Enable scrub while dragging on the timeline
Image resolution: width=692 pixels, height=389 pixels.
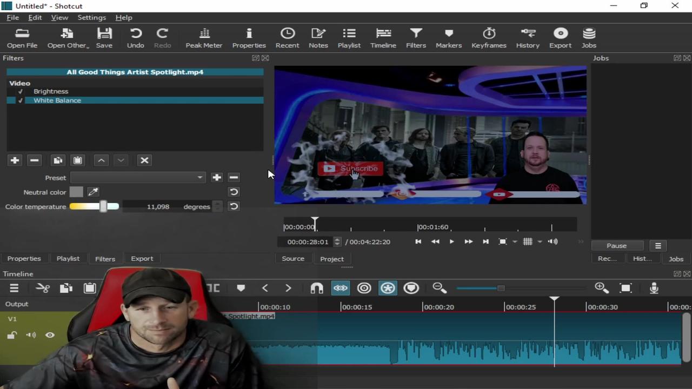[x=340, y=287]
